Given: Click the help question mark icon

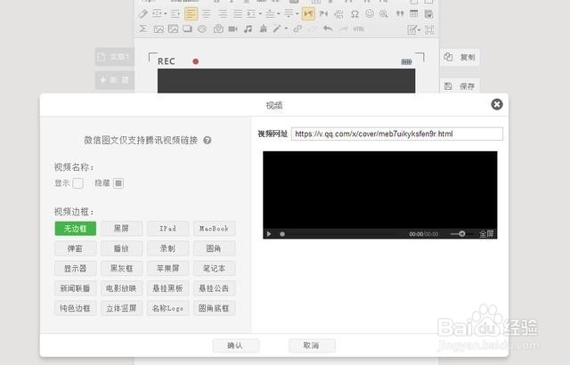Looking at the screenshot, I should 208,140.
